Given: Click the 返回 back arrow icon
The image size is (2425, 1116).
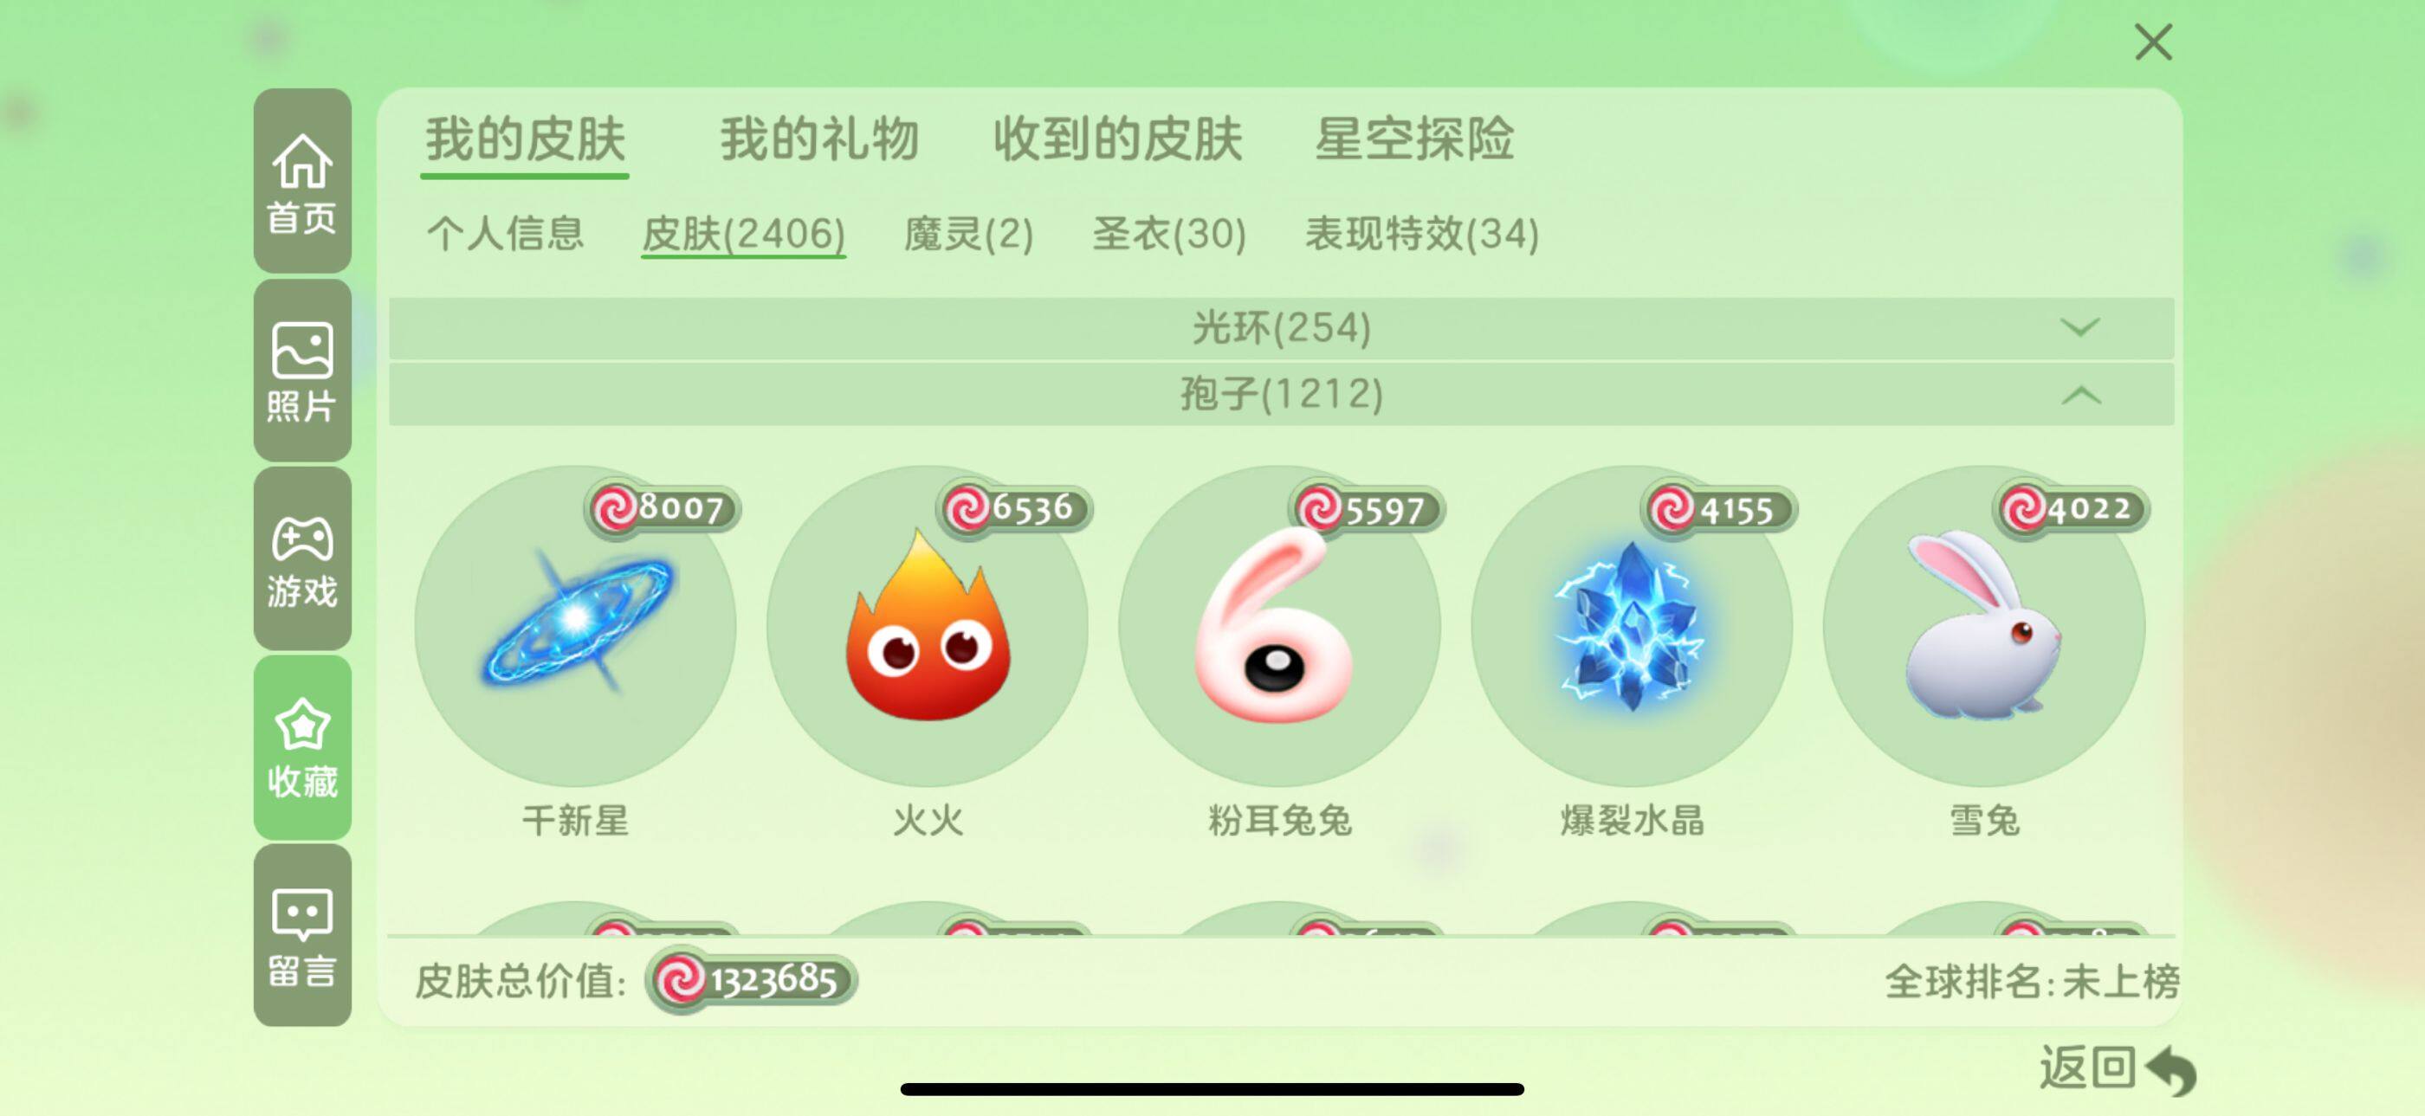Looking at the screenshot, I should click(x=2171, y=1070).
